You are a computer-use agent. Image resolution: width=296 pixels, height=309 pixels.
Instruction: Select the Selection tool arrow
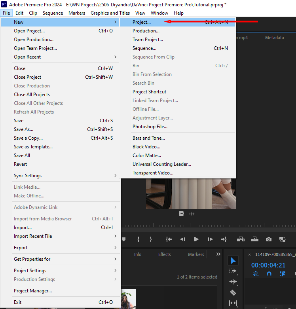(x=233, y=260)
